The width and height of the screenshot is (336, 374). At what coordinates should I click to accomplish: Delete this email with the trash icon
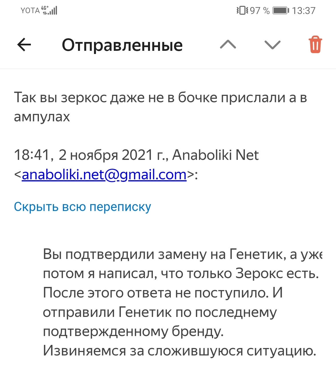tap(315, 45)
